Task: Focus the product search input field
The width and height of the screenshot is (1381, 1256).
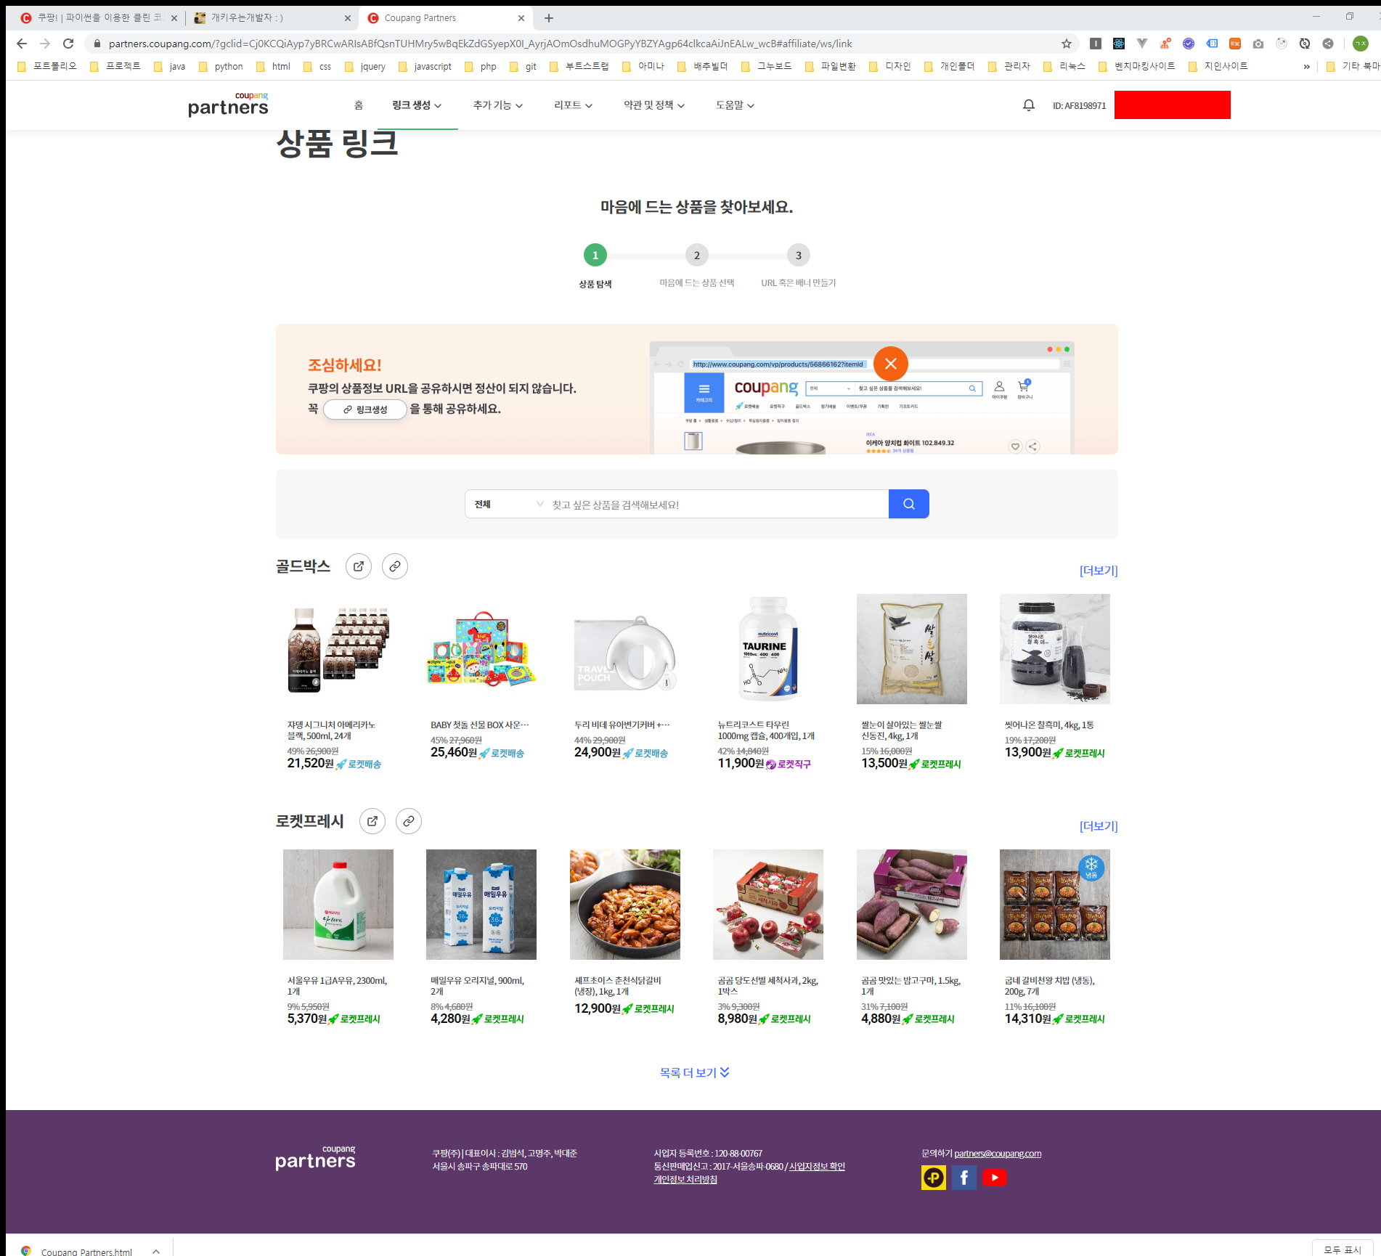Action: [719, 504]
